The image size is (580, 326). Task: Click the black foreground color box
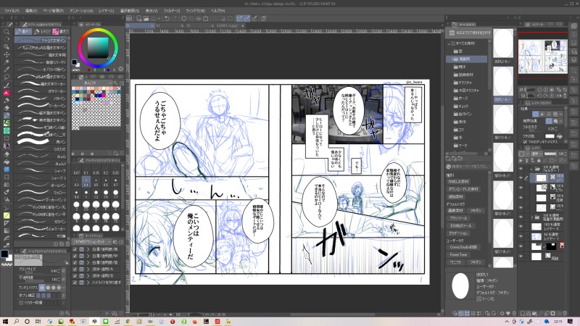pyautogui.click(x=4, y=254)
